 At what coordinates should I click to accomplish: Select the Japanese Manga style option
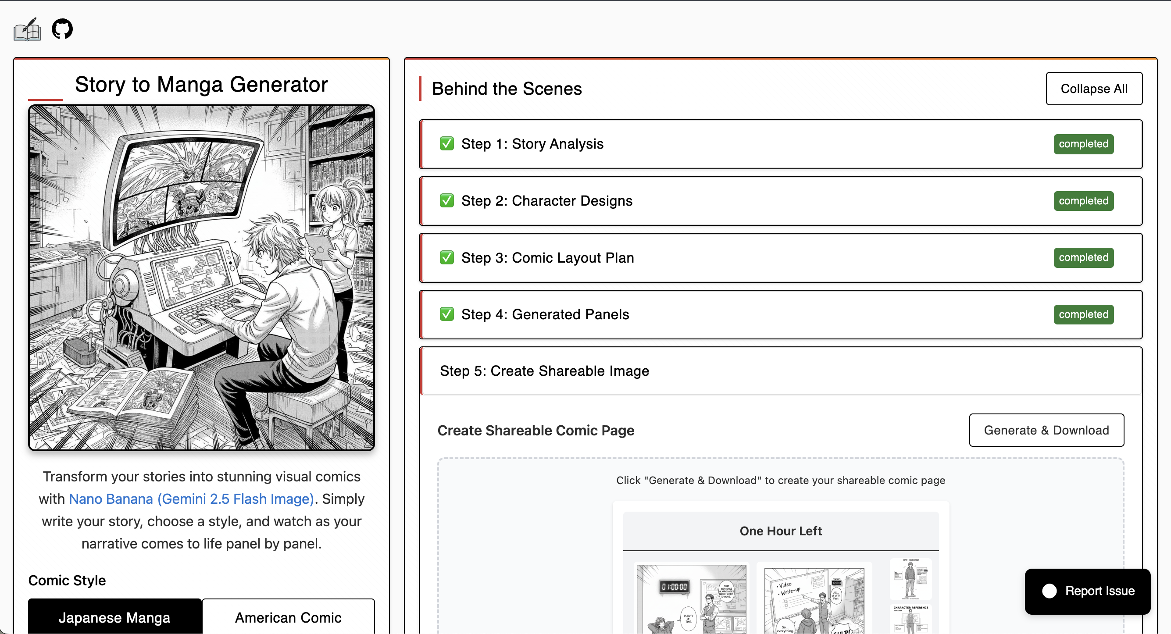(114, 617)
